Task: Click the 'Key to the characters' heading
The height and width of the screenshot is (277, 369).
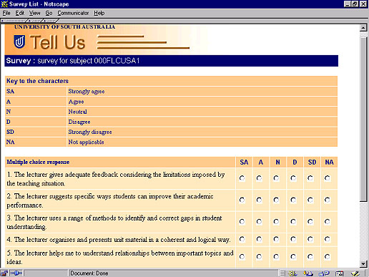Action: tap(37, 81)
